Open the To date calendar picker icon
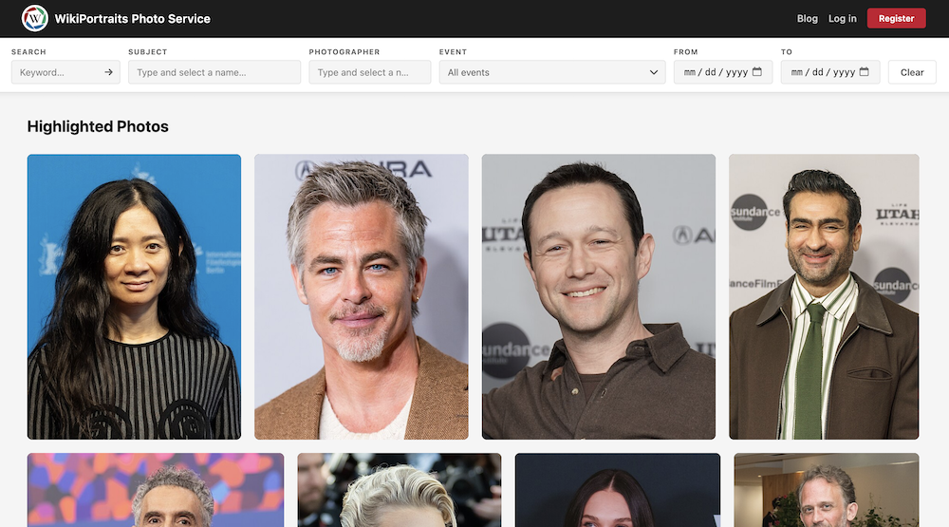 coord(864,71)
